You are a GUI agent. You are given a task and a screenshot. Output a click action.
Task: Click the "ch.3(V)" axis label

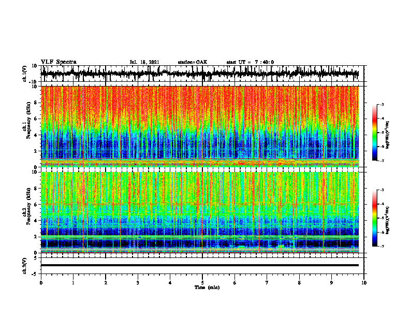click(25, 266)
